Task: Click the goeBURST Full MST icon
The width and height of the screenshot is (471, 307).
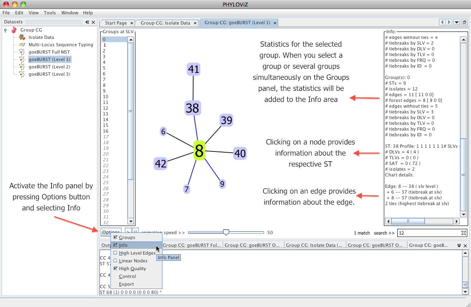Action: coord(22,52)
